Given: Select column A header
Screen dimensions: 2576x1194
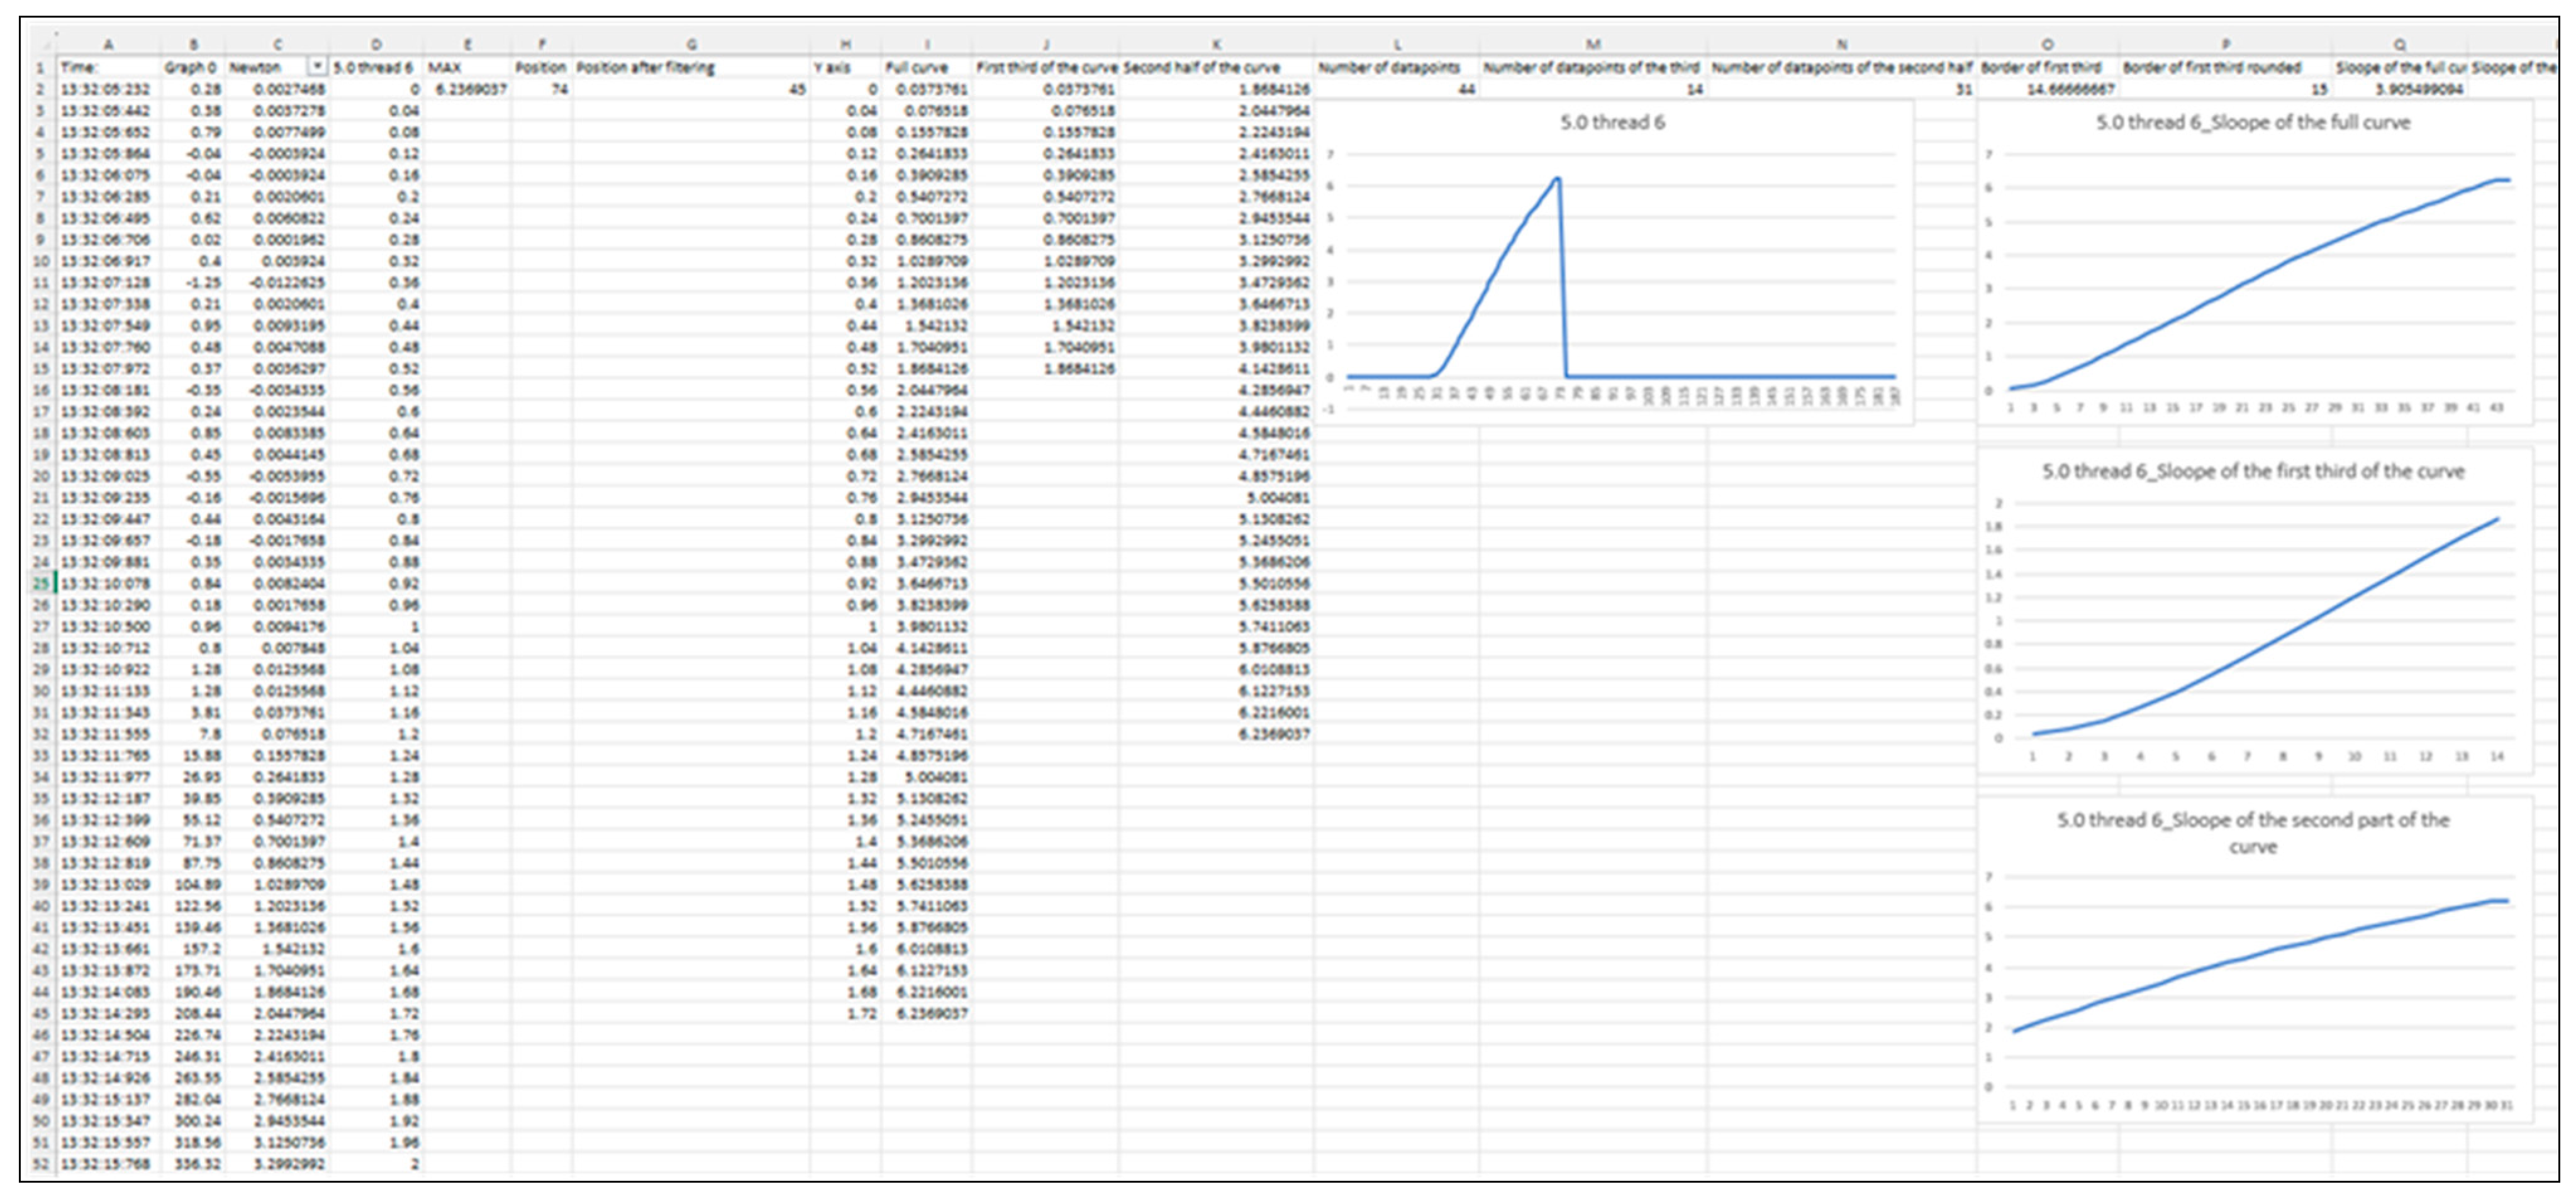Looking at the screenshot, I should pos(108,45).
